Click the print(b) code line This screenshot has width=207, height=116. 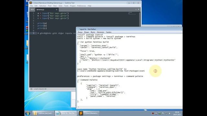(42, 26)
